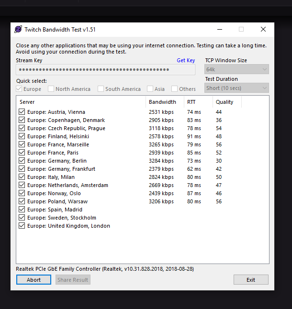Toggle the Netherlands, Amsterdam checkbox
The width and height of the screenshot is (292, 309).
(x=22, y=185)
